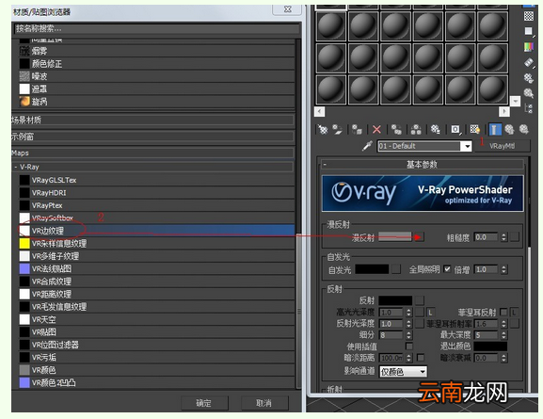Select the 烟雾 map entry
The height and width of the screenshot is (419, 543).
point(156,51)
